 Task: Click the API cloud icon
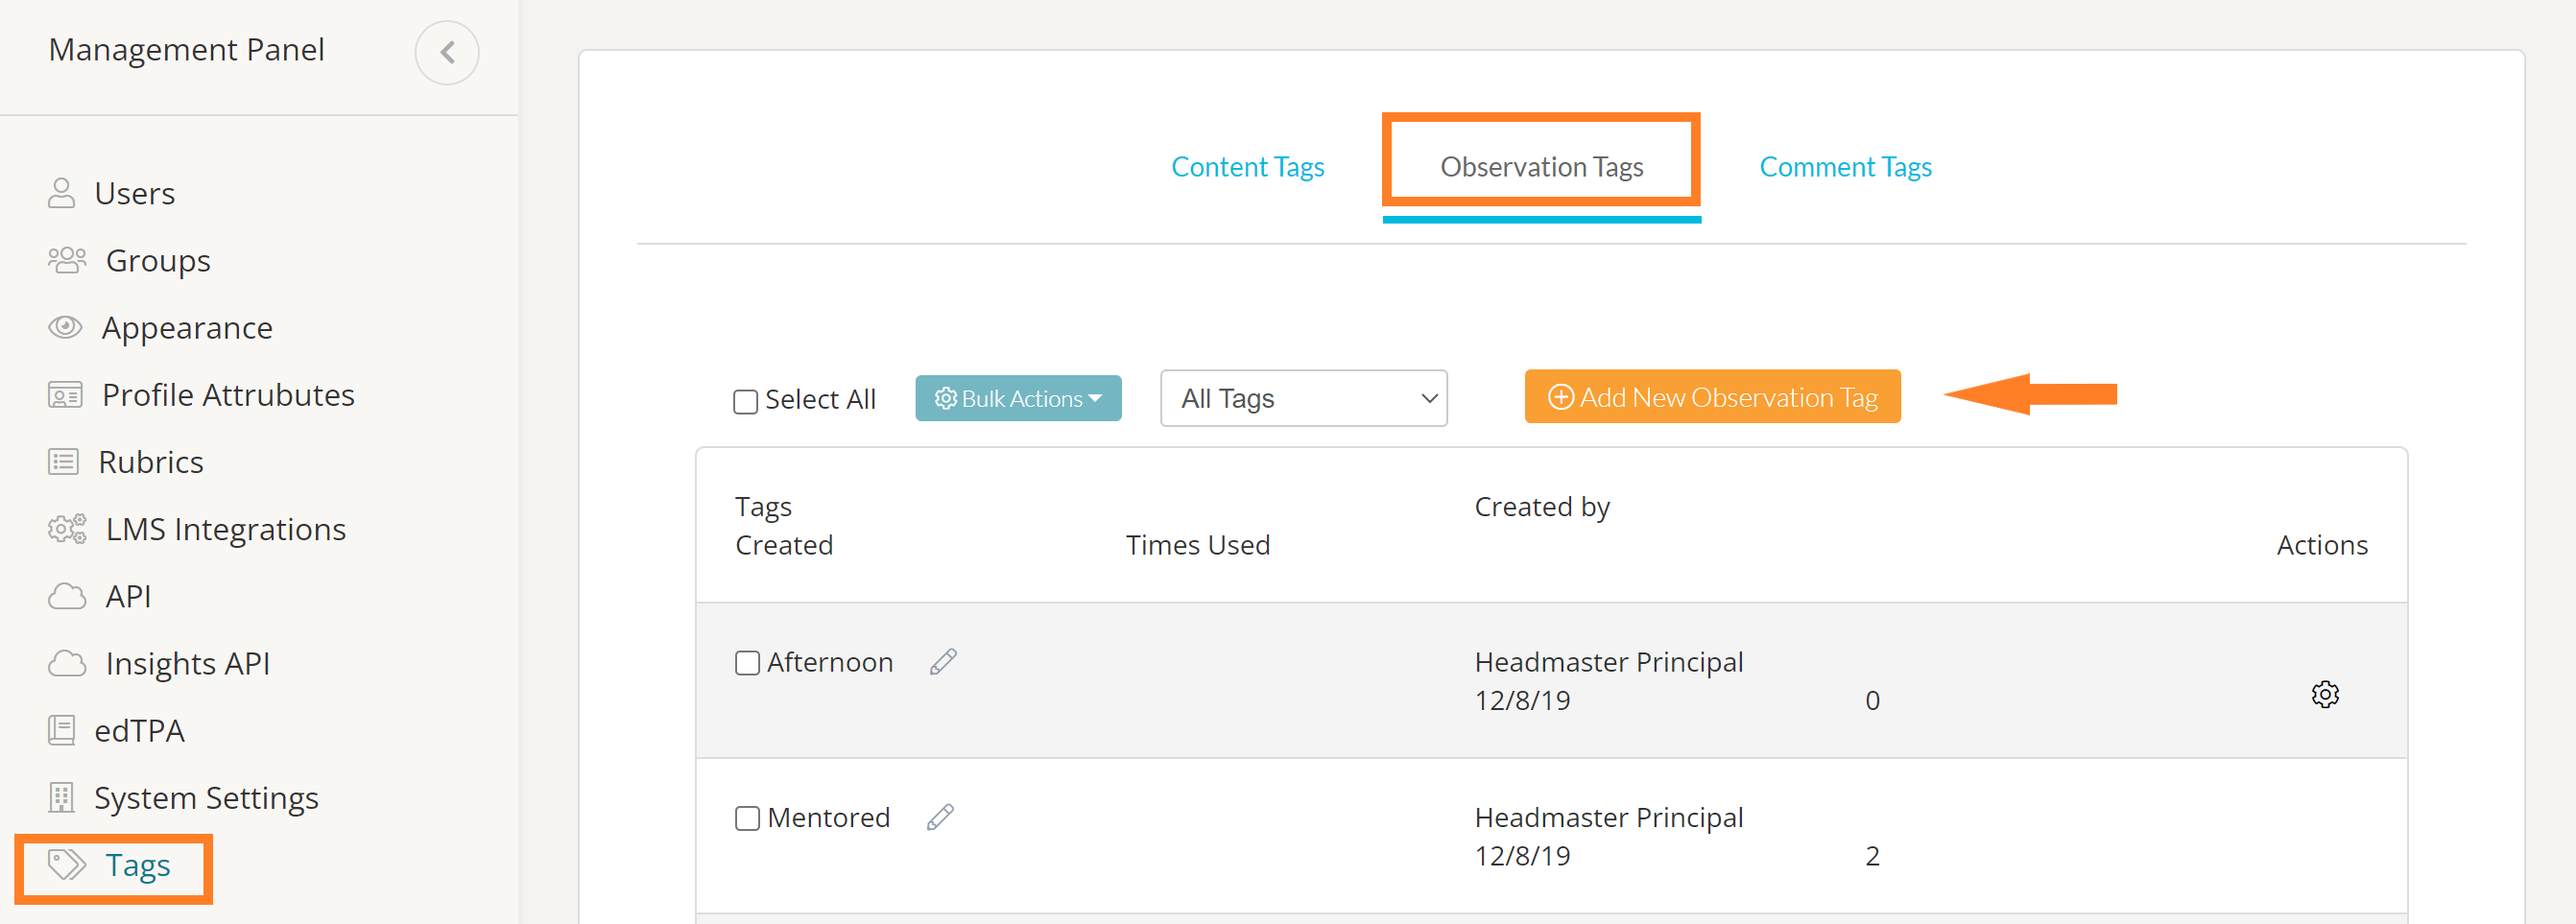(x=67, y=596)
